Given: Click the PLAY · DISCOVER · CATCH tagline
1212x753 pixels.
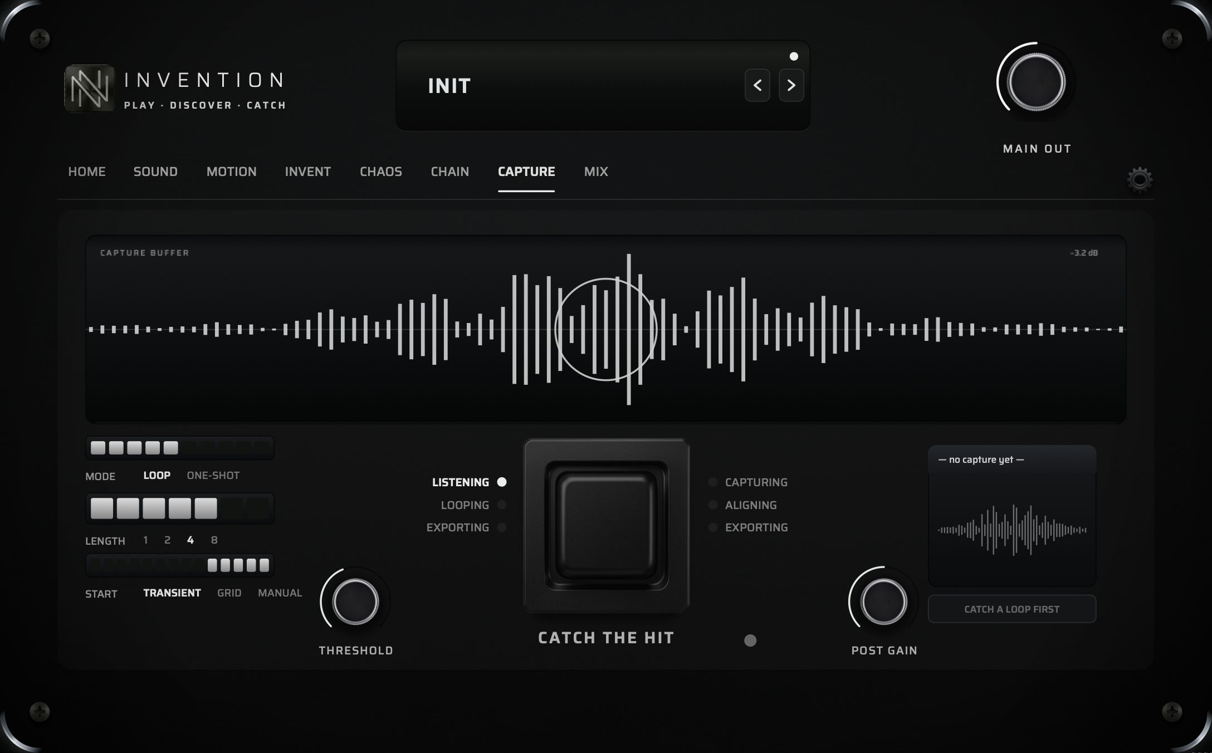Looking at the screenshot, I should click(205, 105).
